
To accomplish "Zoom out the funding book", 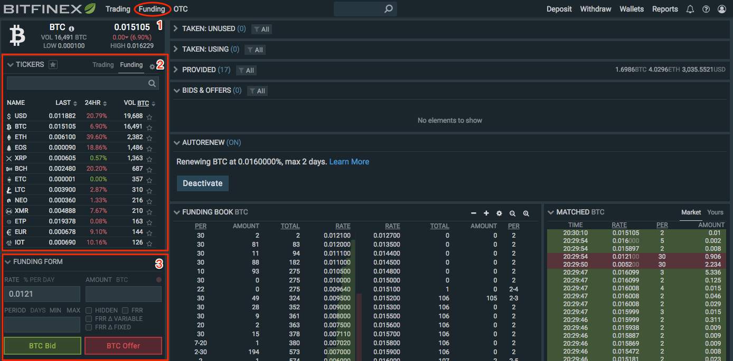I will [512, 213].
